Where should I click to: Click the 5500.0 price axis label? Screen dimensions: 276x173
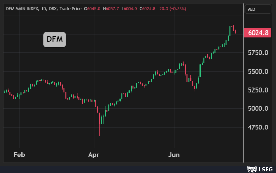[258, 71]
